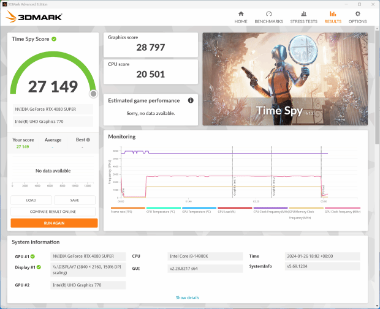Click the Graphics test 1 marker in chart
The height and width of the screenshot is (309, 380).
click(x=234, y=186)
